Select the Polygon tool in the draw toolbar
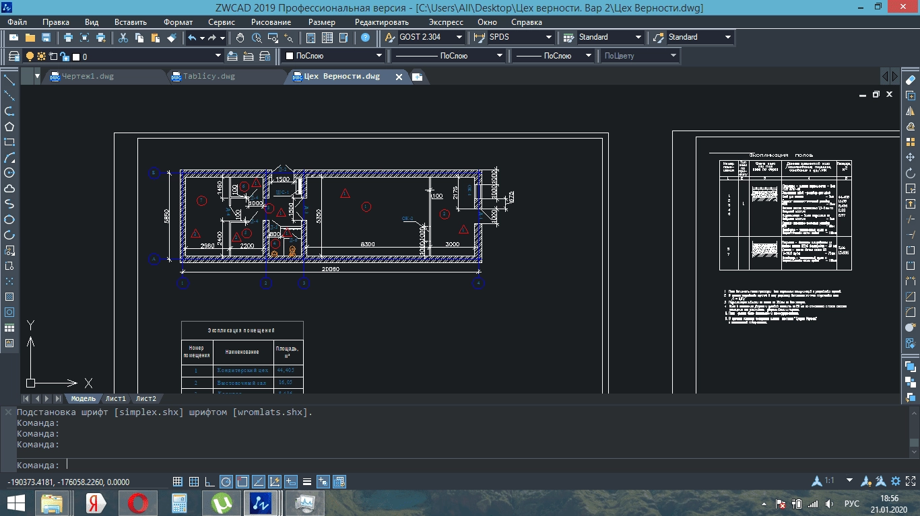The height and width of the screenshot is (516, 920). (x=9, y=126)
